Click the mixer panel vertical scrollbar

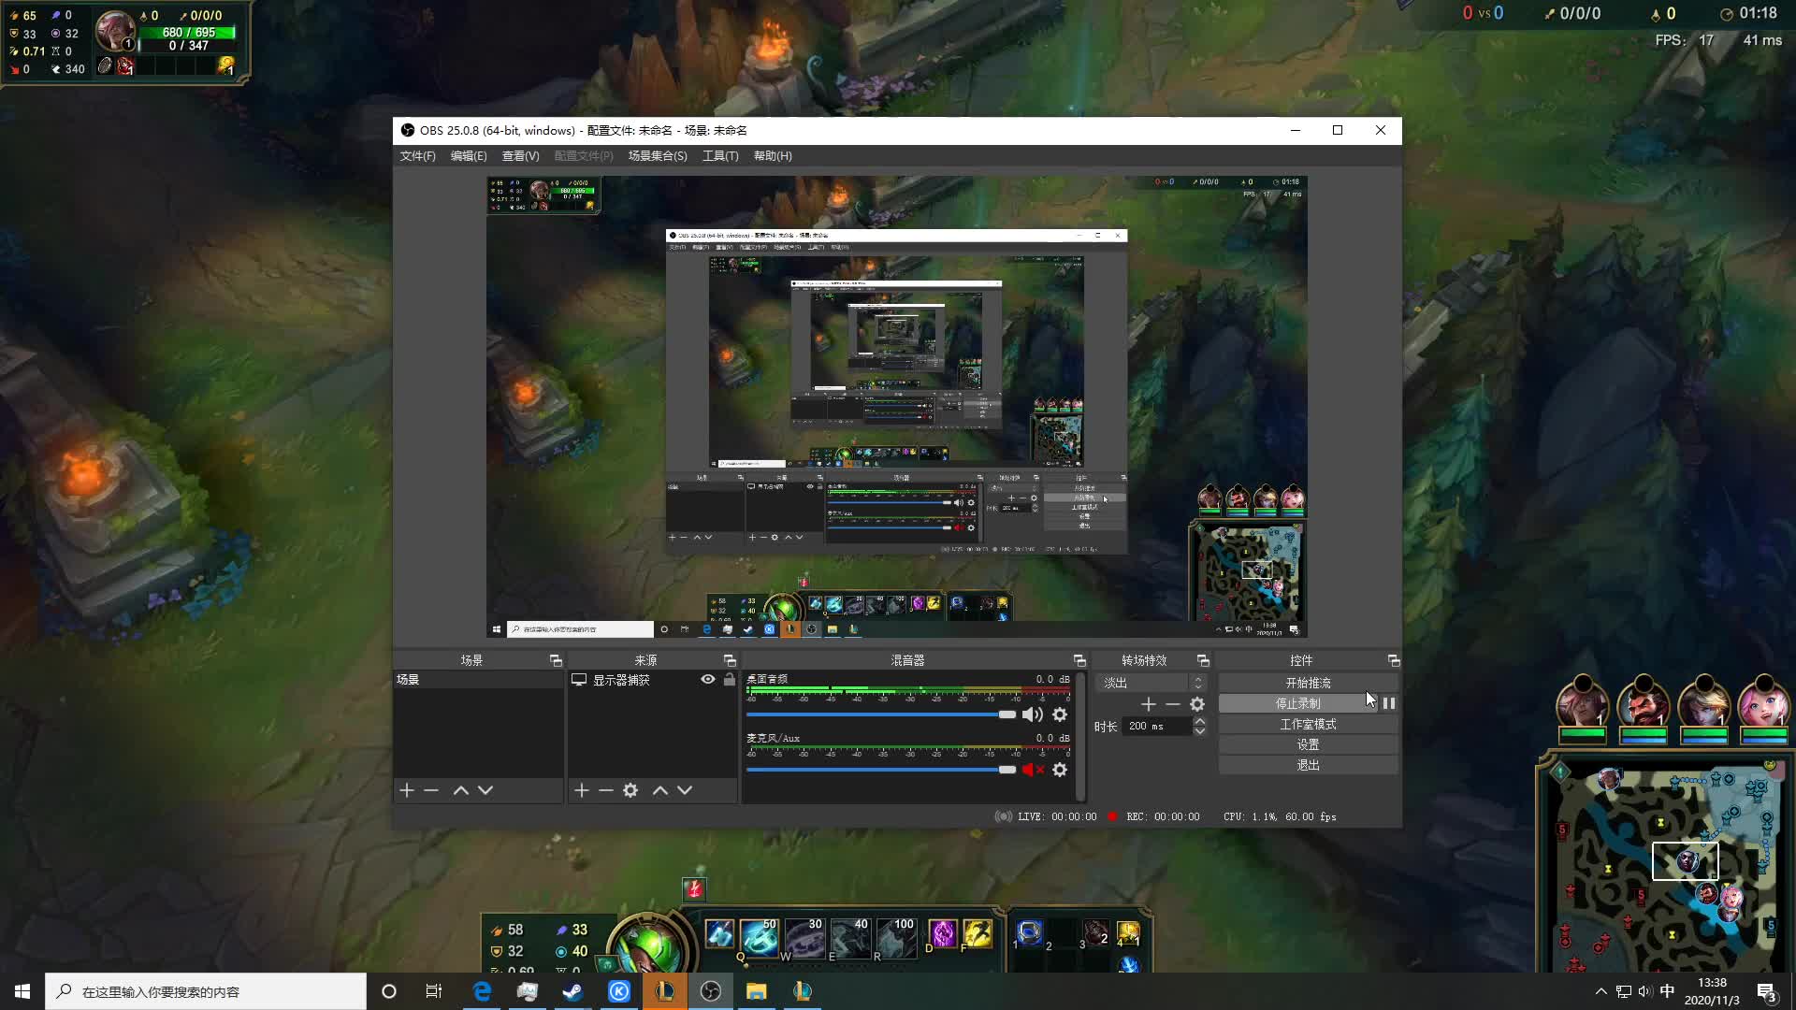(x=1080, y=736)
